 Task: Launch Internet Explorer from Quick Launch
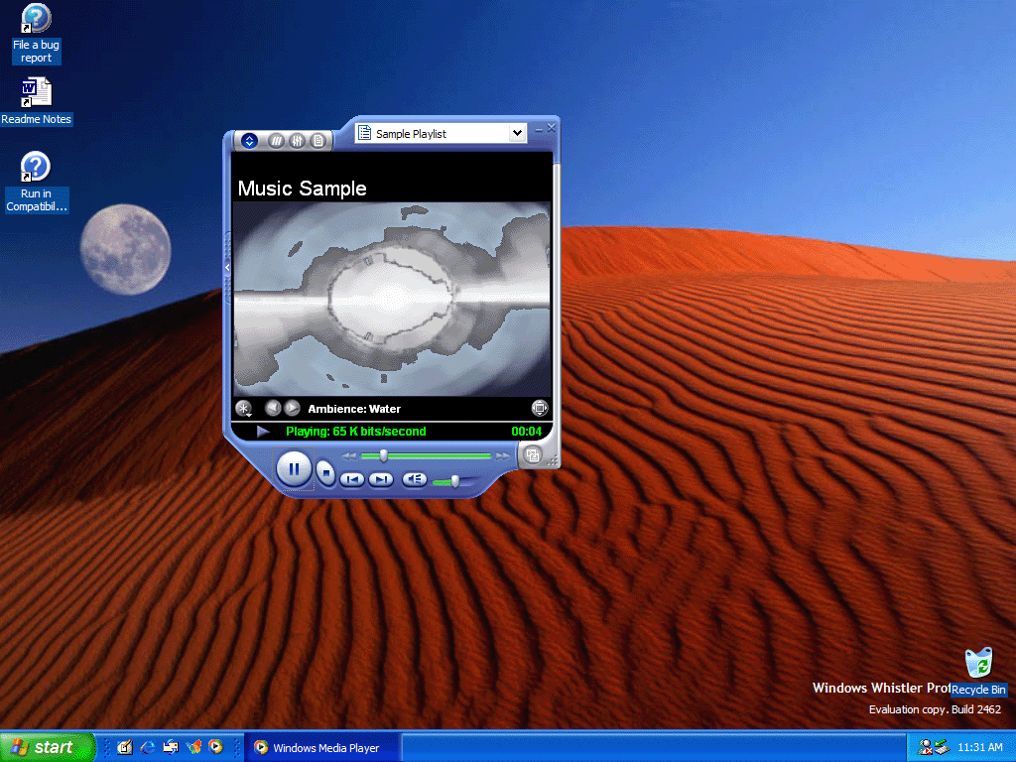(x=148, y=747)
